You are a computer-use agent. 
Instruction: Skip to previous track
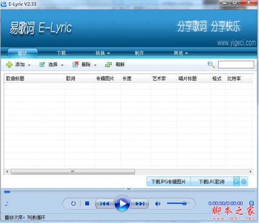[x=105, y=204]
